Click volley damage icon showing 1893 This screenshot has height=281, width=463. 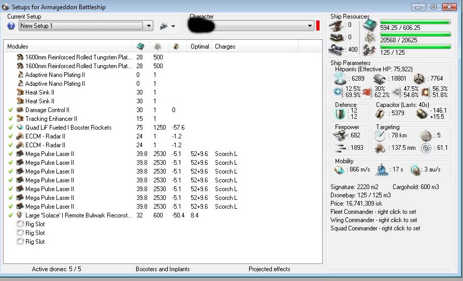point(341,148)
